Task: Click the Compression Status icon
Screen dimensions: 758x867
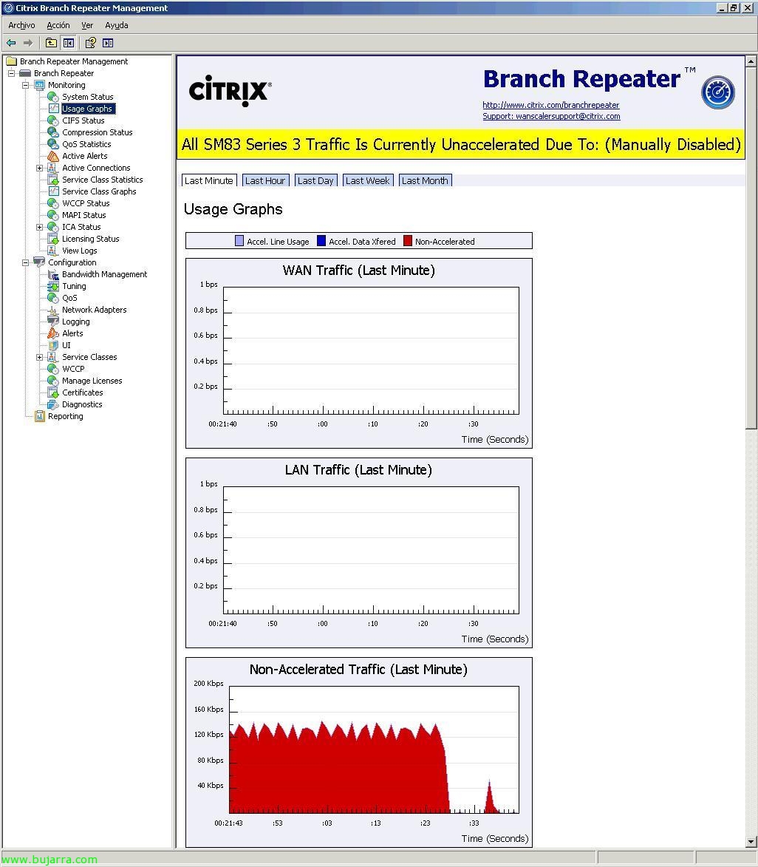Action: [53, 132]
